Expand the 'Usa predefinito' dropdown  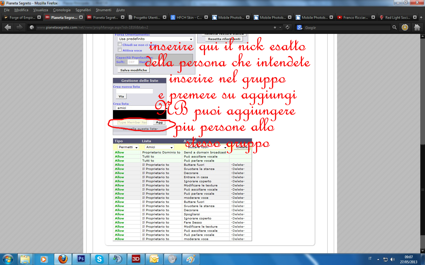click(156, 39)
